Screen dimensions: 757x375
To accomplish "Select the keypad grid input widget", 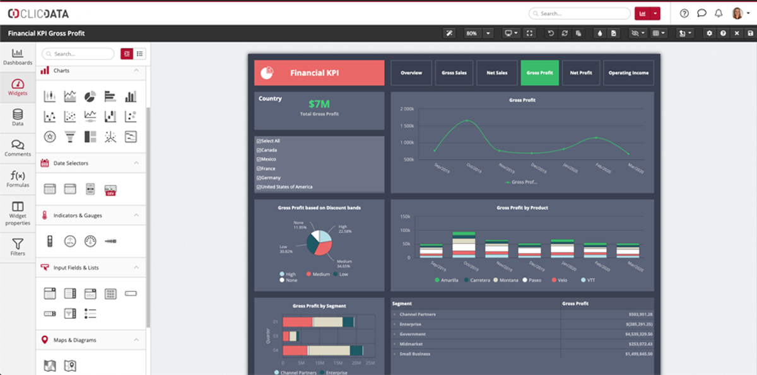I will tap(110, 293).
